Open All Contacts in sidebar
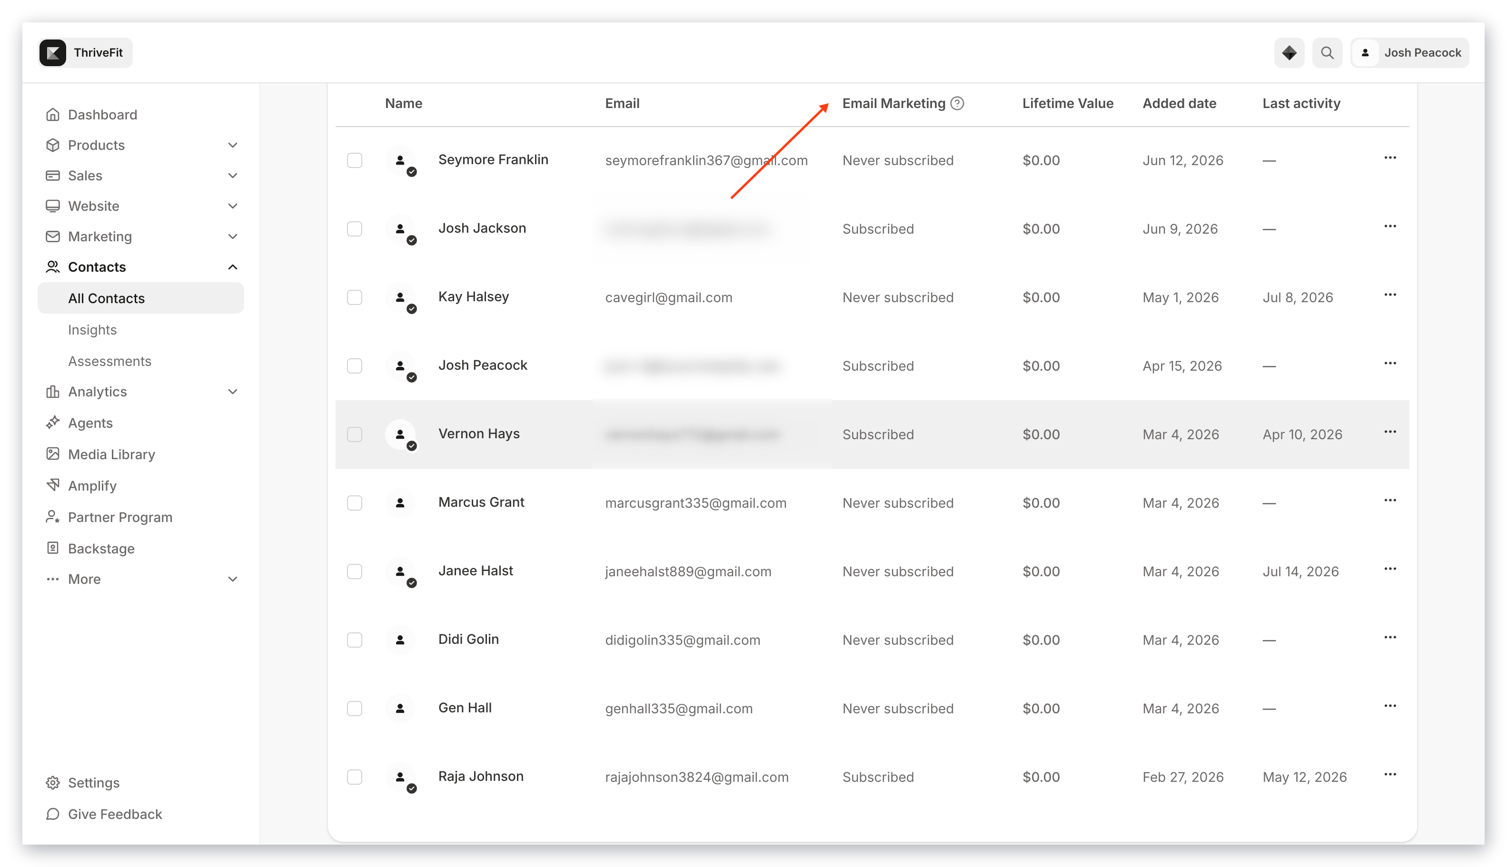The height and width of the screenshot is (867, 1507). [140, 298]
